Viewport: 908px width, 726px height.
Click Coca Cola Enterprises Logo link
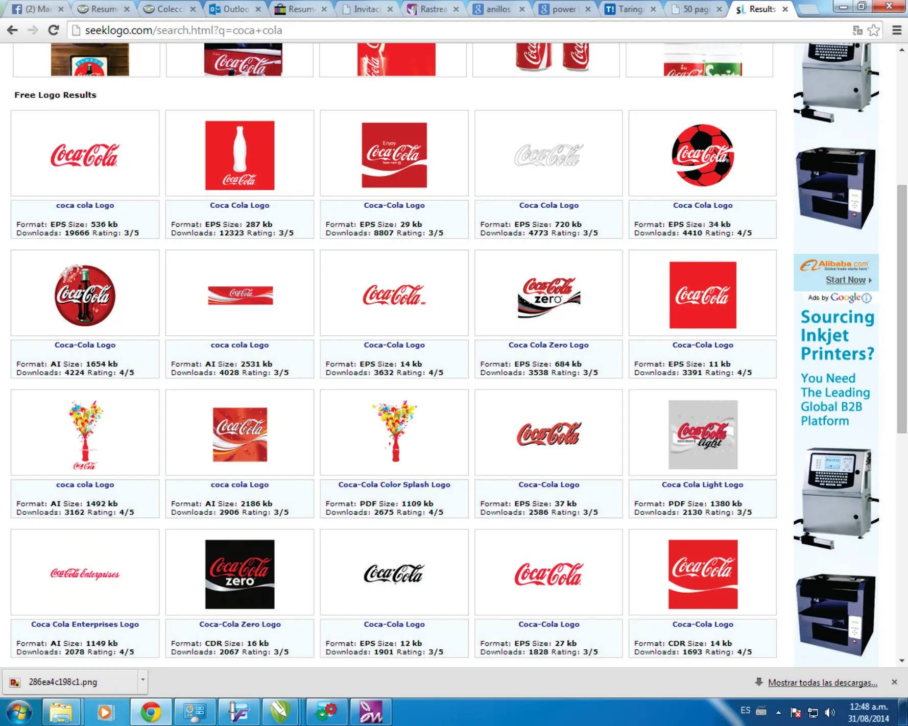(x=85, y=624)
